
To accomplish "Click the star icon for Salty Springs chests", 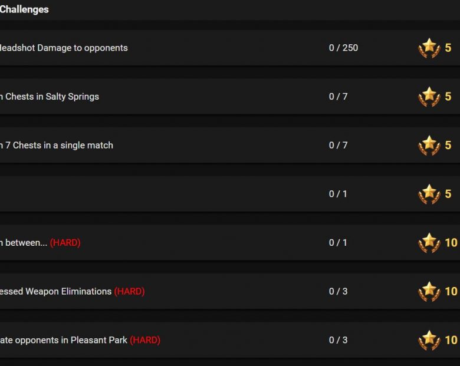I will pos(429,97).
